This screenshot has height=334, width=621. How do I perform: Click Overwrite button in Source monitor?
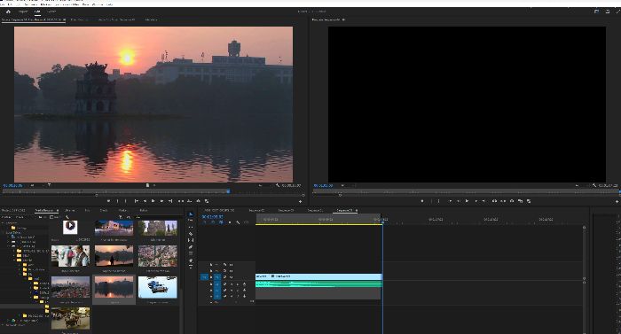click(x=189, y=201)
